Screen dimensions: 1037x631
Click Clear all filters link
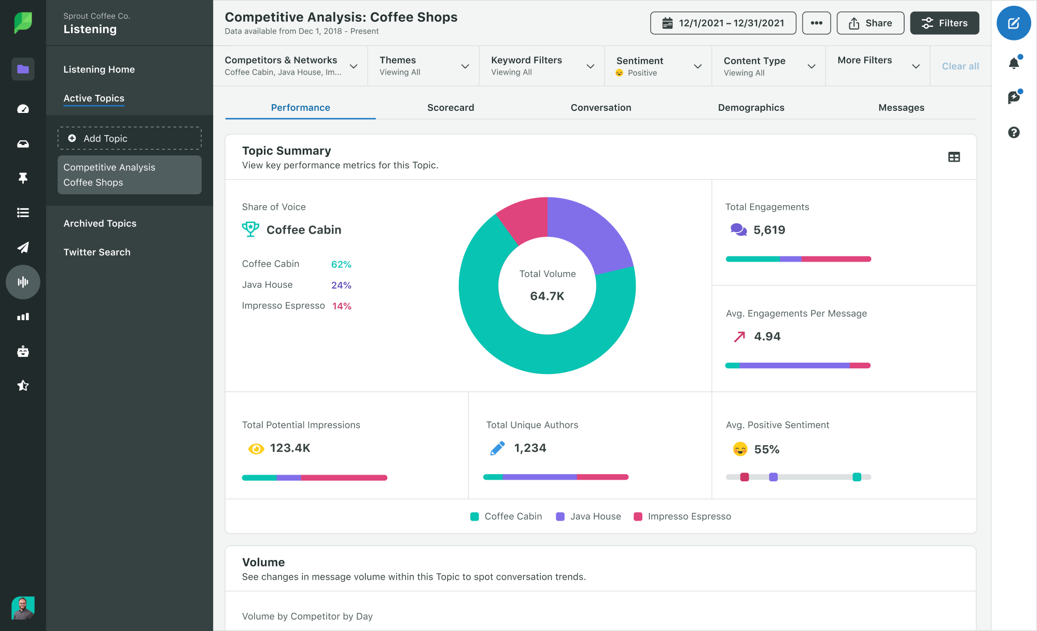tap(960, 66)
